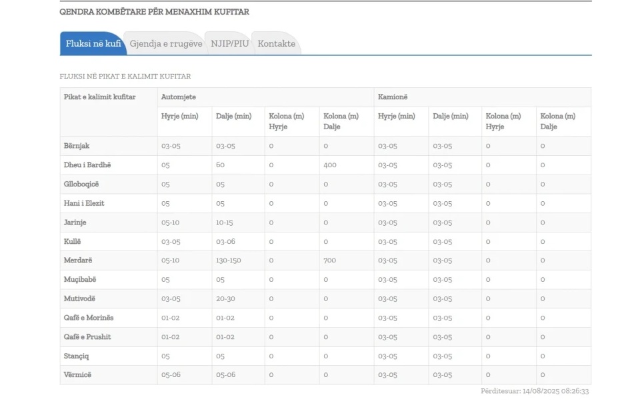Click the 130-150 exit time for Merdarë
The image size is (644, 403).
click(229, 260)
